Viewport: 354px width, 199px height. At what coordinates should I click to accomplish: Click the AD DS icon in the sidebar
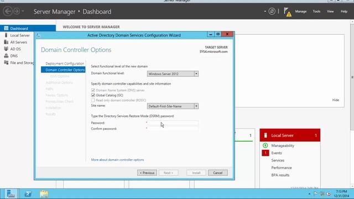[6, 49]
